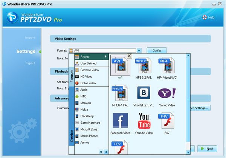Click the category list down arrow
The height and width of the screenshot is (158, 226).
click(106, 152)
